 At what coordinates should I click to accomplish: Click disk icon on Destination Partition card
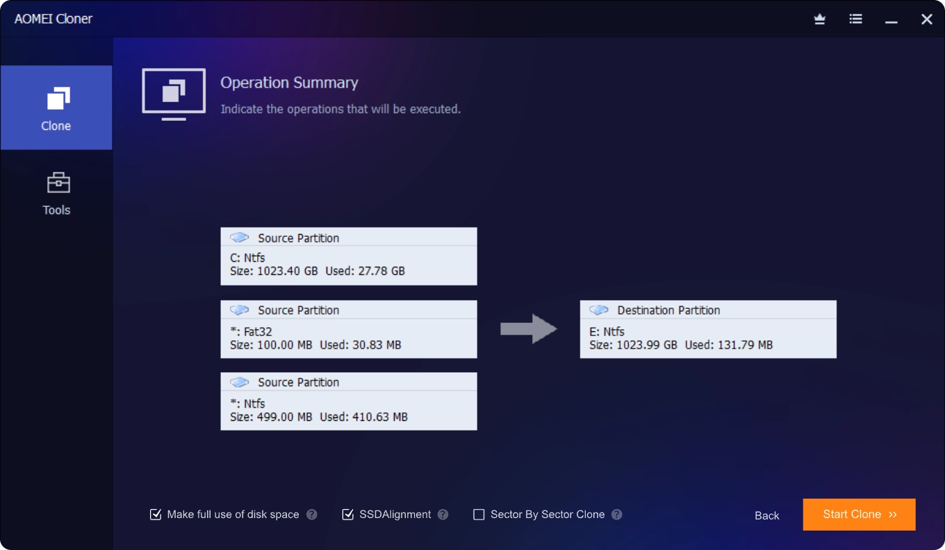click(599, 310)
